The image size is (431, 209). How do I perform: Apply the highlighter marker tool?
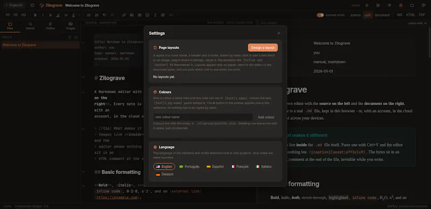(58, 15)
